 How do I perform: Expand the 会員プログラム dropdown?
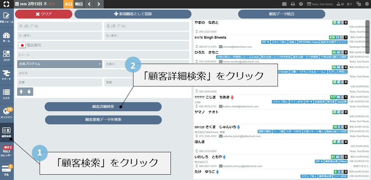[60, 64]
